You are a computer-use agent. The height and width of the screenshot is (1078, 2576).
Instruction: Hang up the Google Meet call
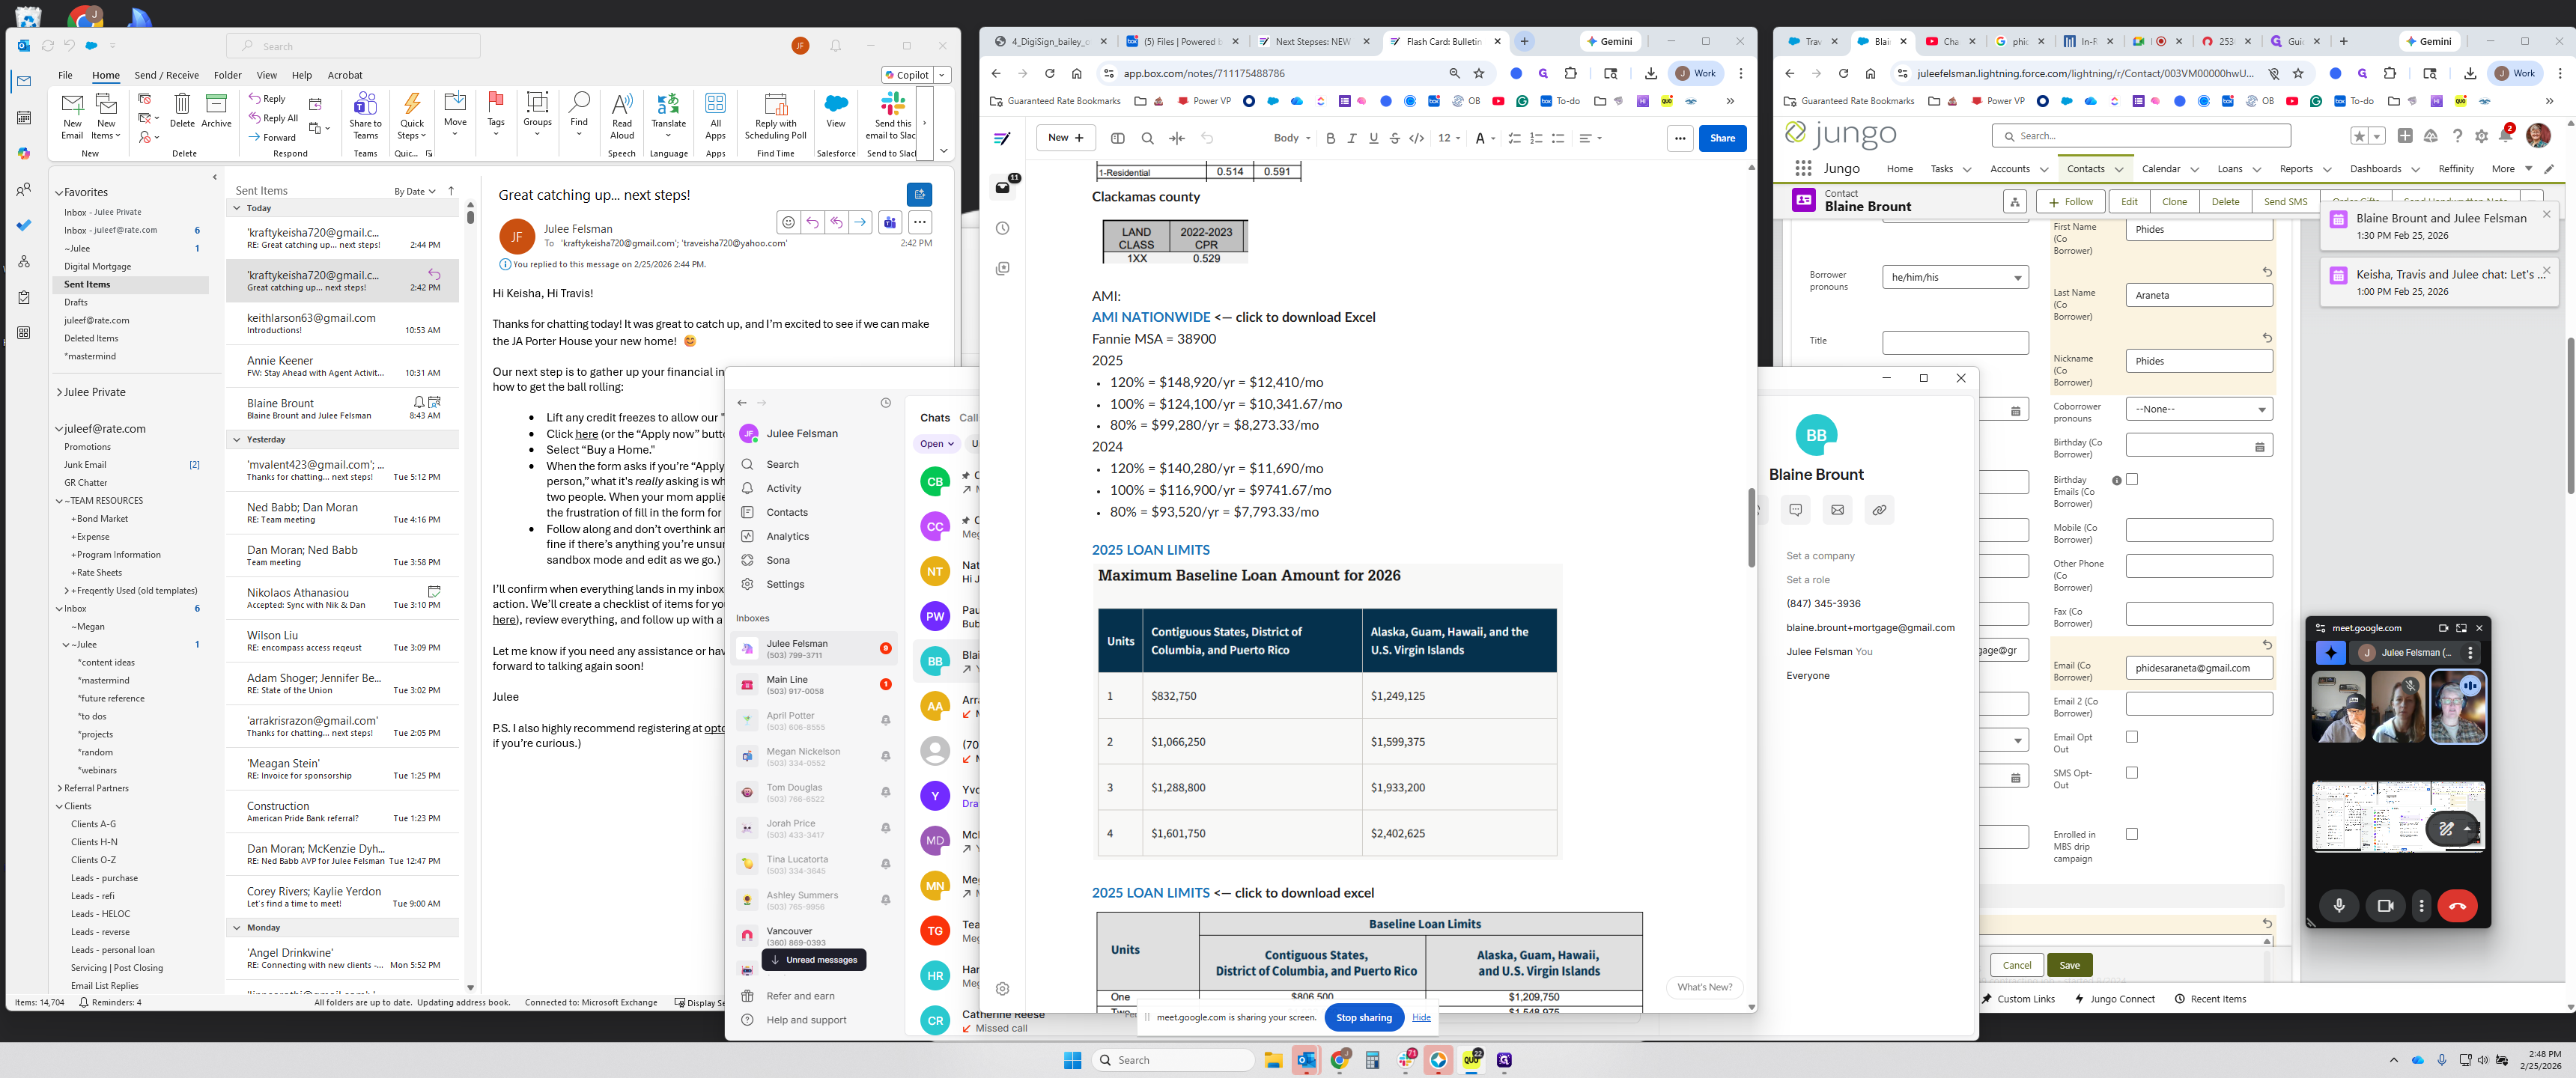[x=2457, y=906]
